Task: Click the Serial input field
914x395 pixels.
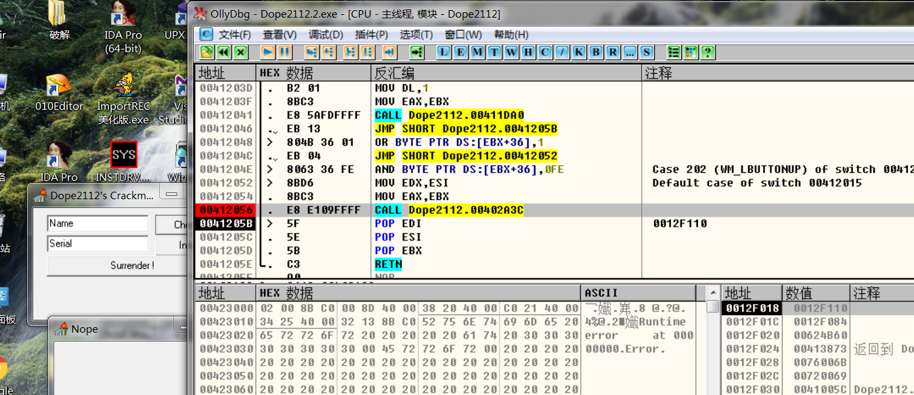Action: click(x=97, y=244)
